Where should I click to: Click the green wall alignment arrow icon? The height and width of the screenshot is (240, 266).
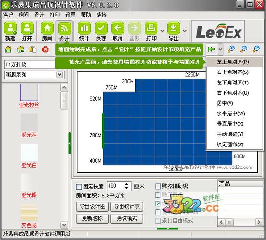click(211, 49)
